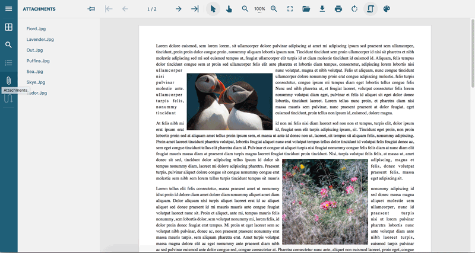Select the Attachments paperclip icon
The image size is (475, 253).
(x=9, y=81)
